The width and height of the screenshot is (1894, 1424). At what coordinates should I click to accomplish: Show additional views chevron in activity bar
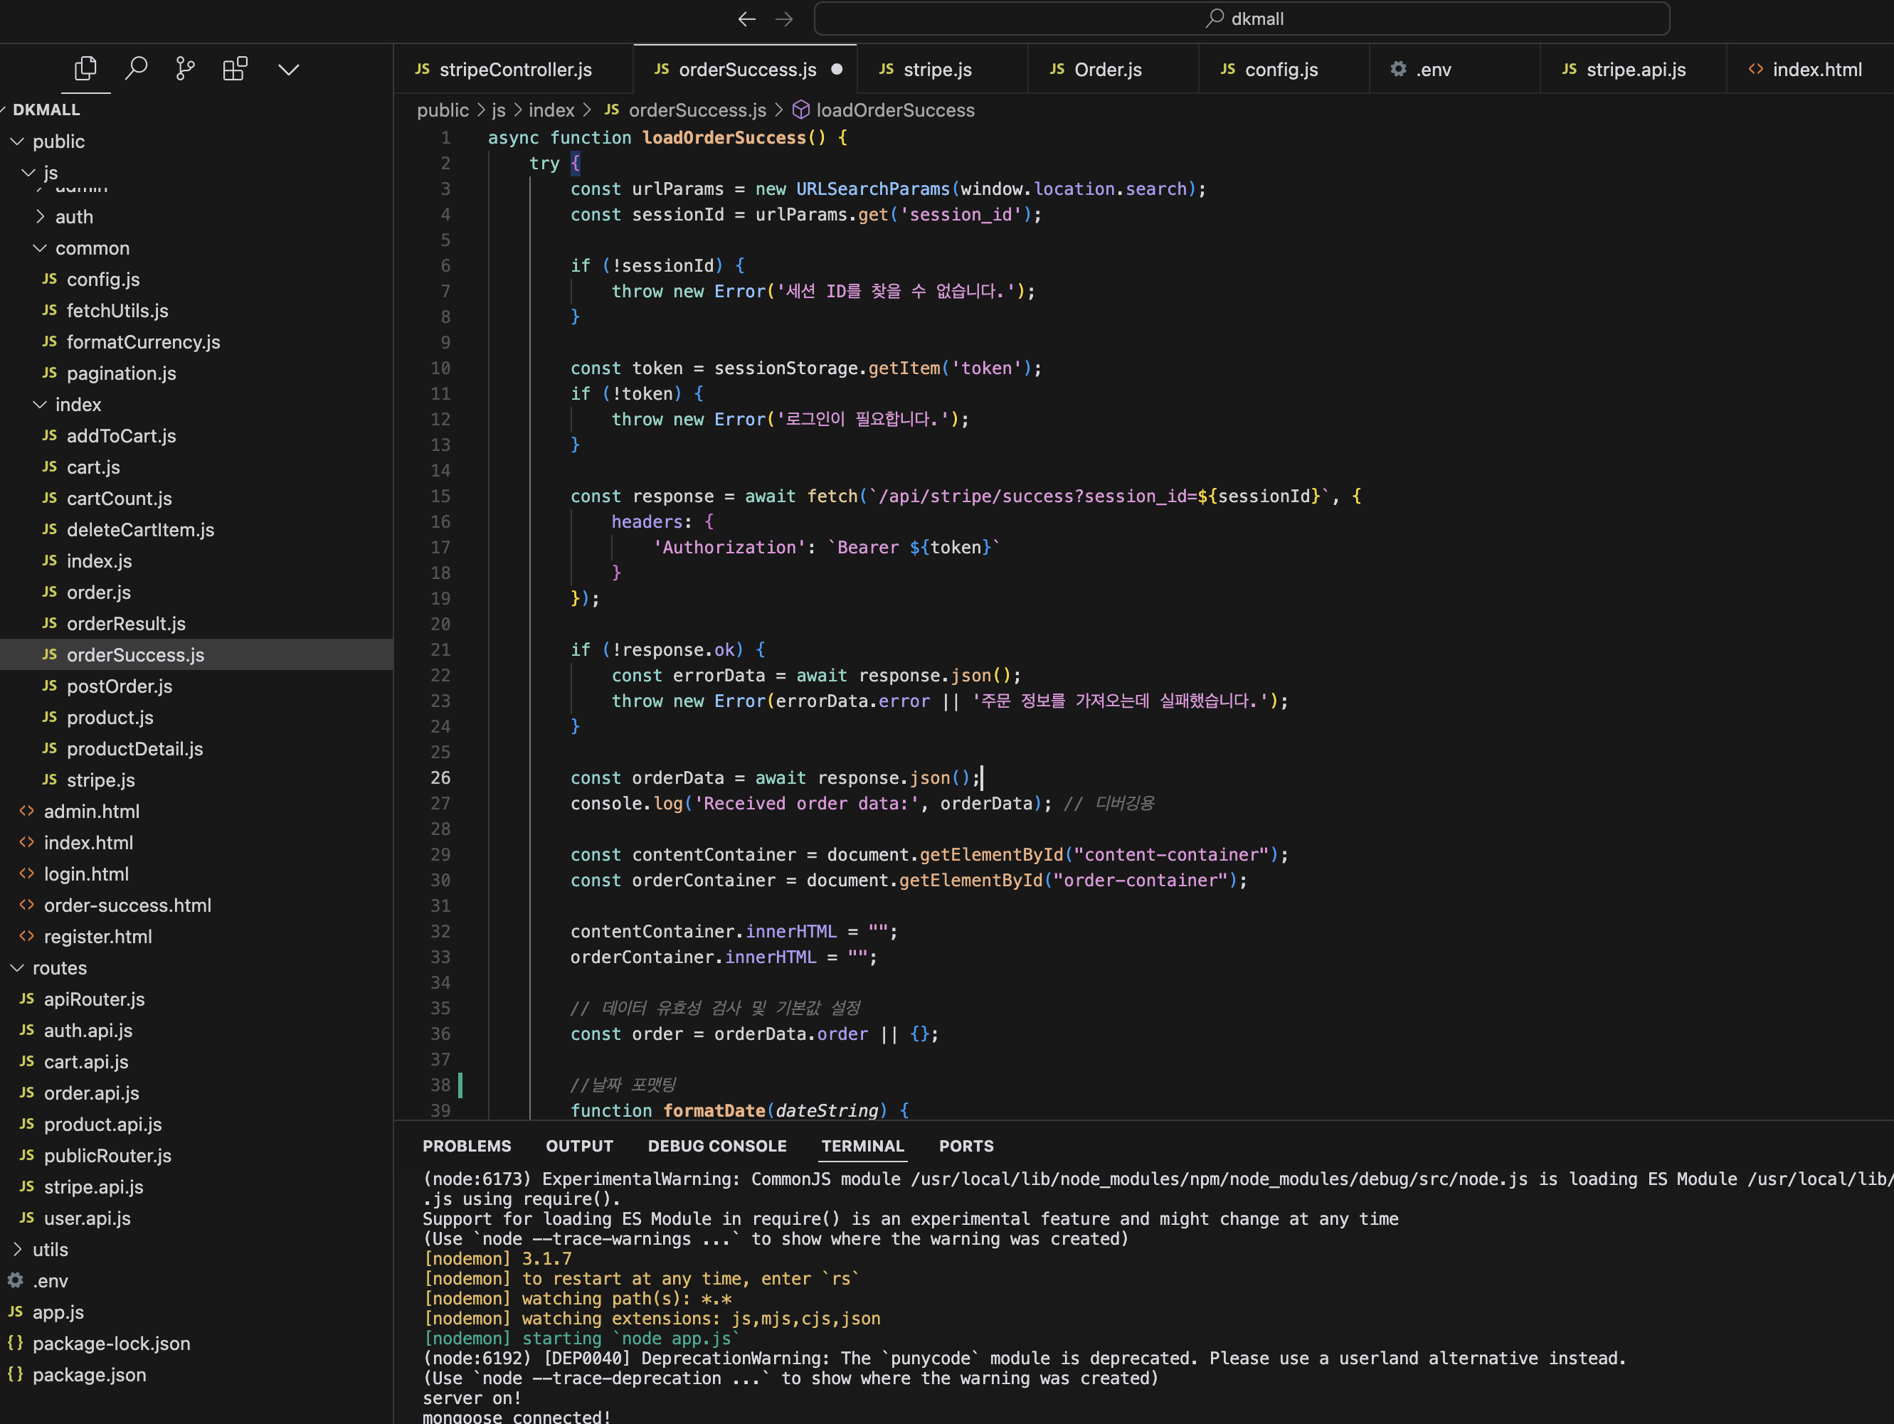(289, 69)
